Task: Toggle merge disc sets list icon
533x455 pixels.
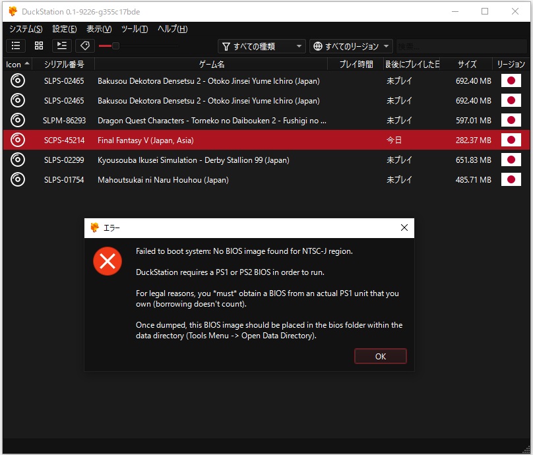Action: coord(62,45)
